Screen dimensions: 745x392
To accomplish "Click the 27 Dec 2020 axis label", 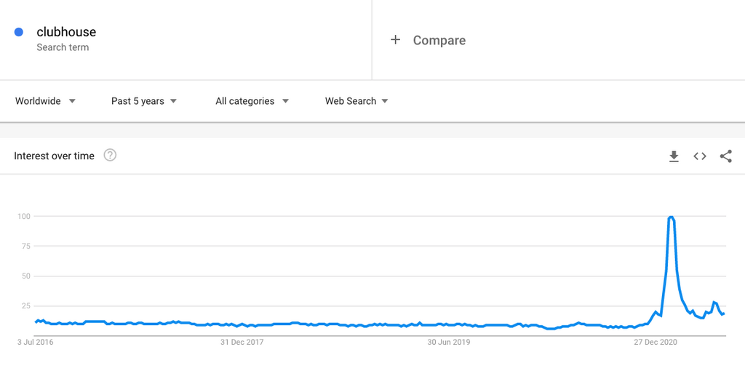I will [656, 342].
